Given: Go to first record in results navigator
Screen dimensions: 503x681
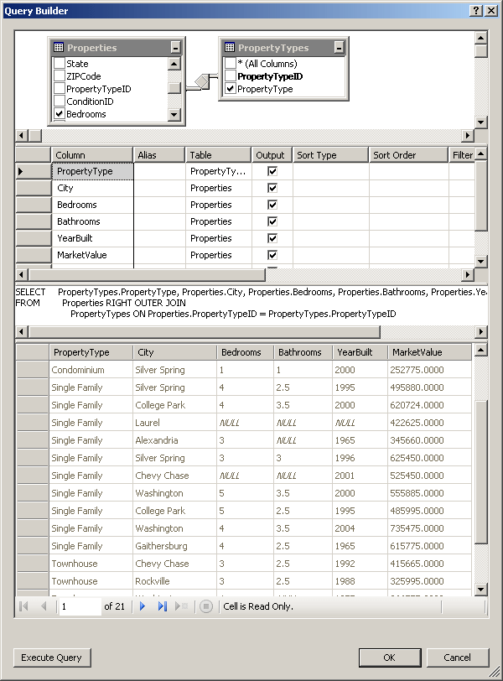Looking at the screenshot, I should tap(23, 606).
